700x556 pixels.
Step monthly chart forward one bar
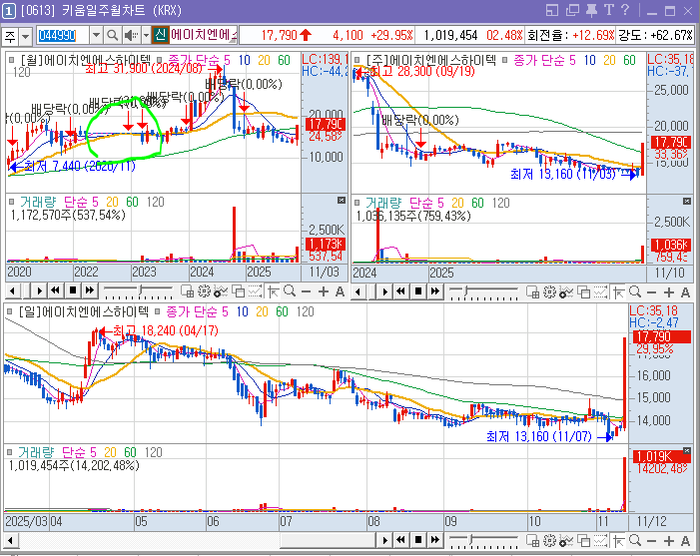click(x=40, y=290)
